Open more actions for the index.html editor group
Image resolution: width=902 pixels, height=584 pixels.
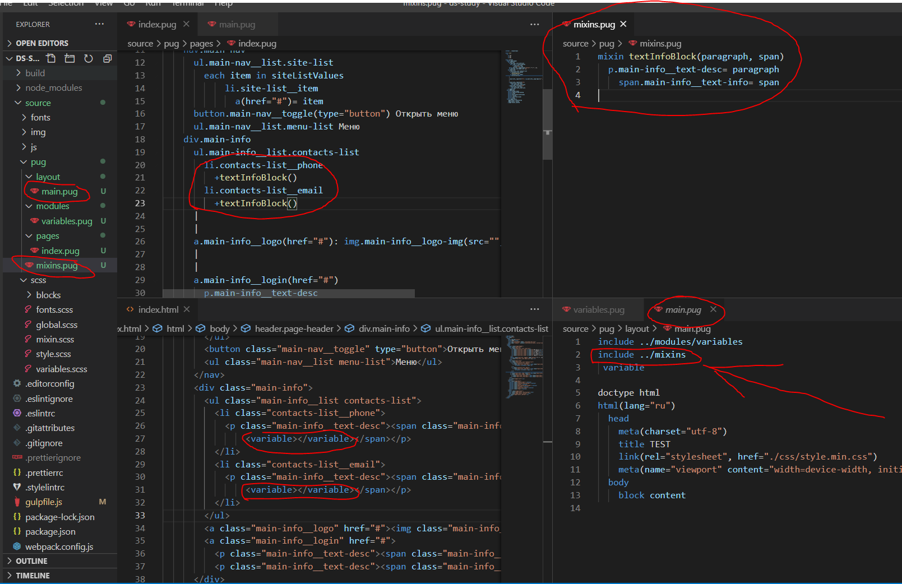534,309
